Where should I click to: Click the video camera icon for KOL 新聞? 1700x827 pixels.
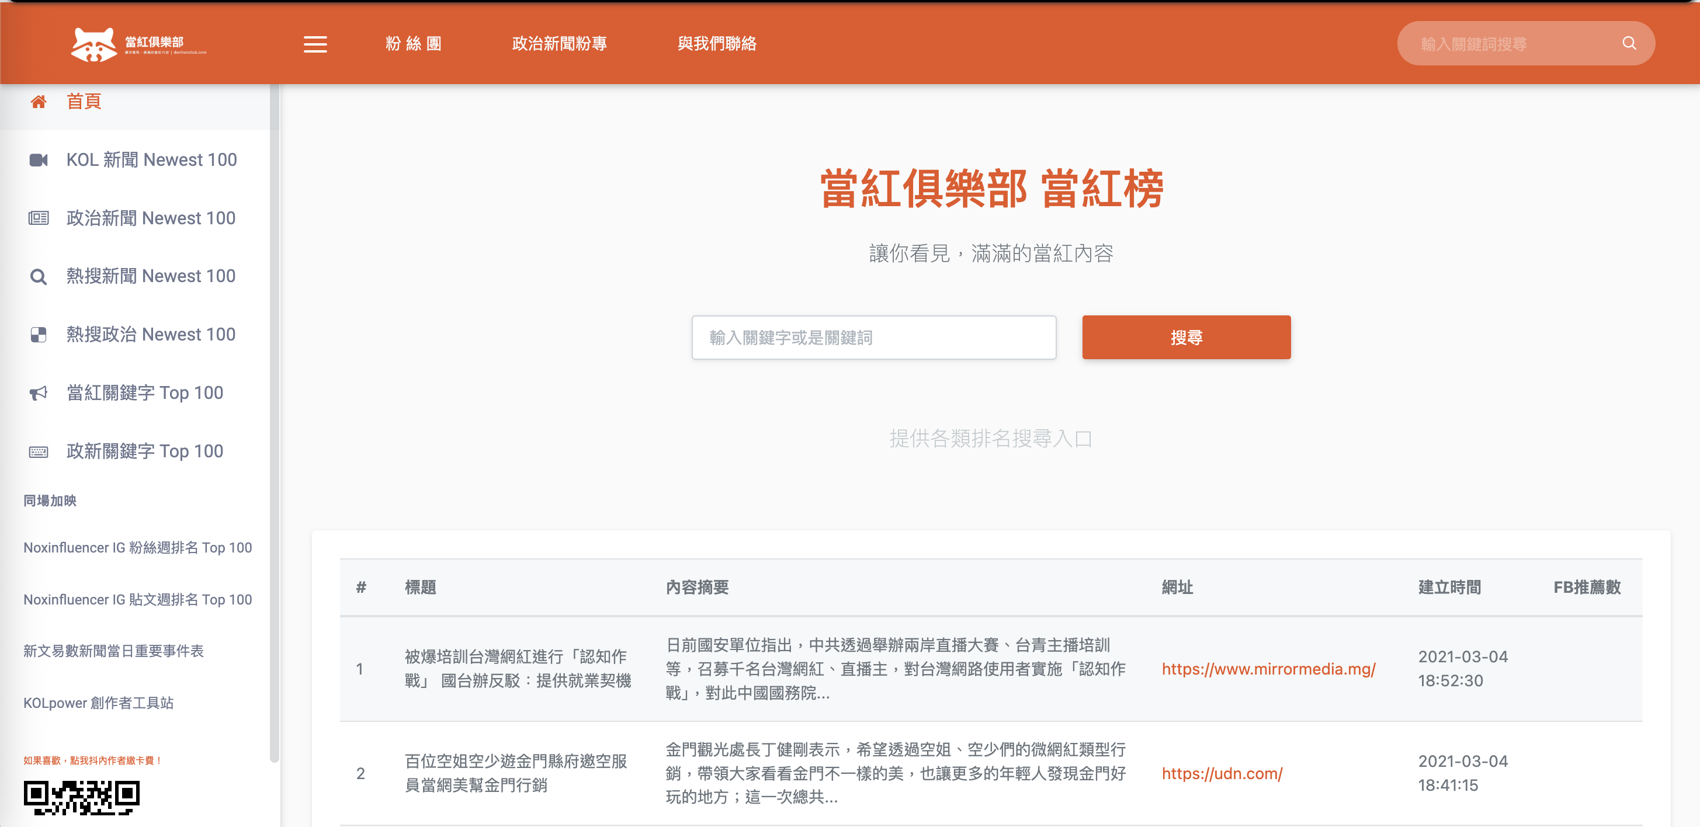[x=39, y=159]
